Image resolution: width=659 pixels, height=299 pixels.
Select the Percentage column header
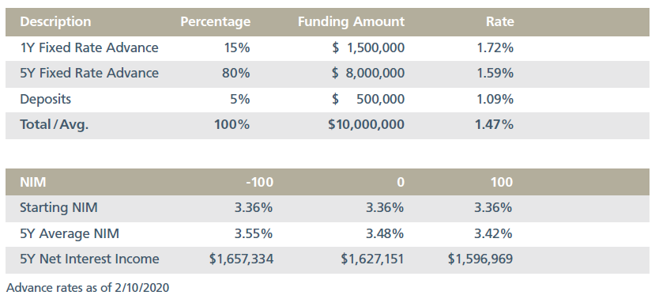click(215, 22)
